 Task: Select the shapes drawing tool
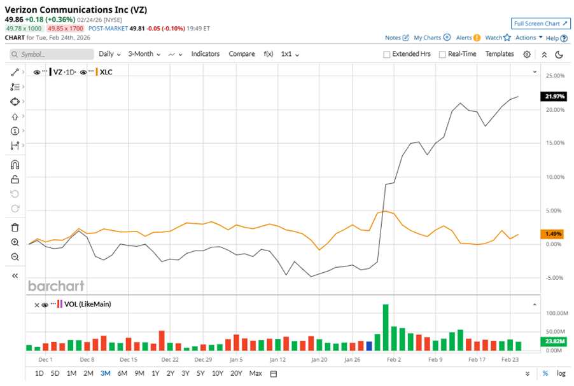pos(15,102)
